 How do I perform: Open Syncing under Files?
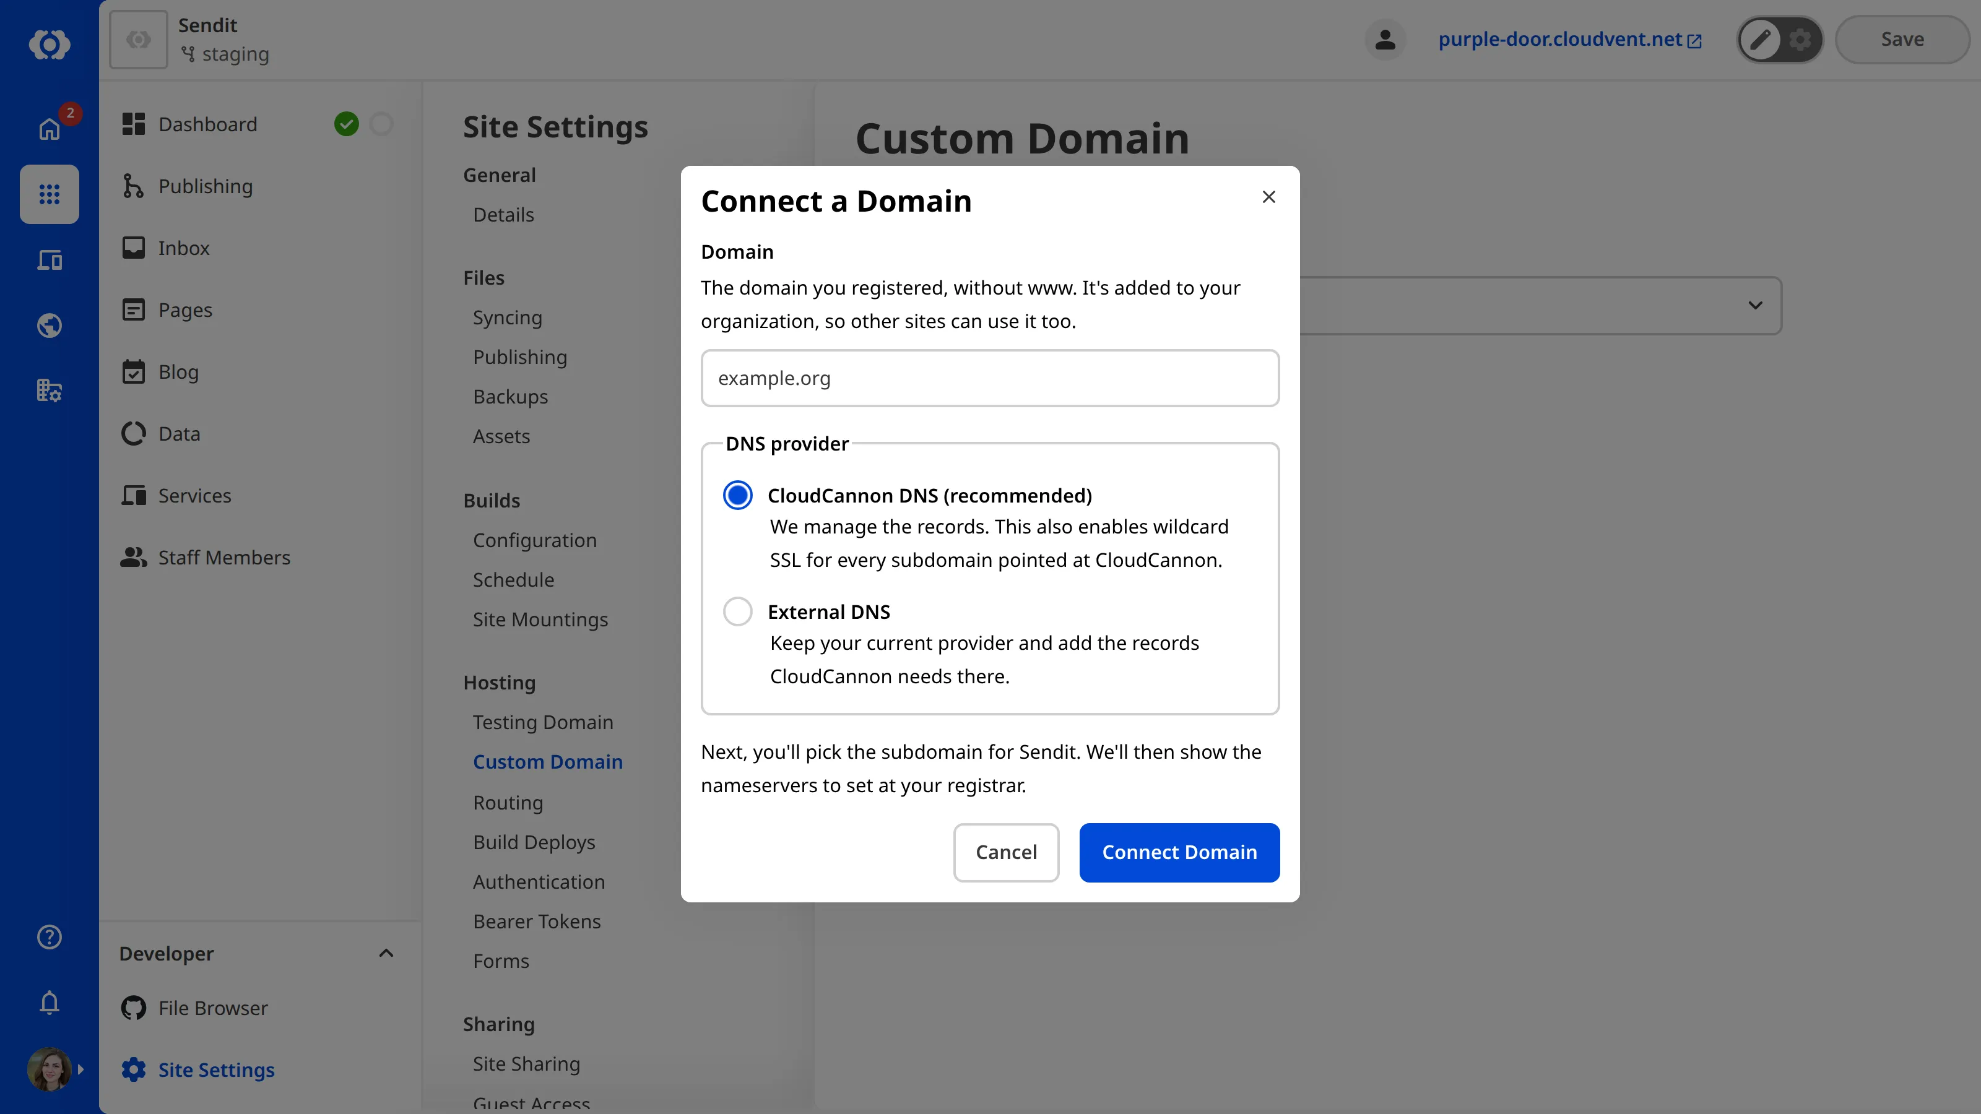[x=508, y=317]
